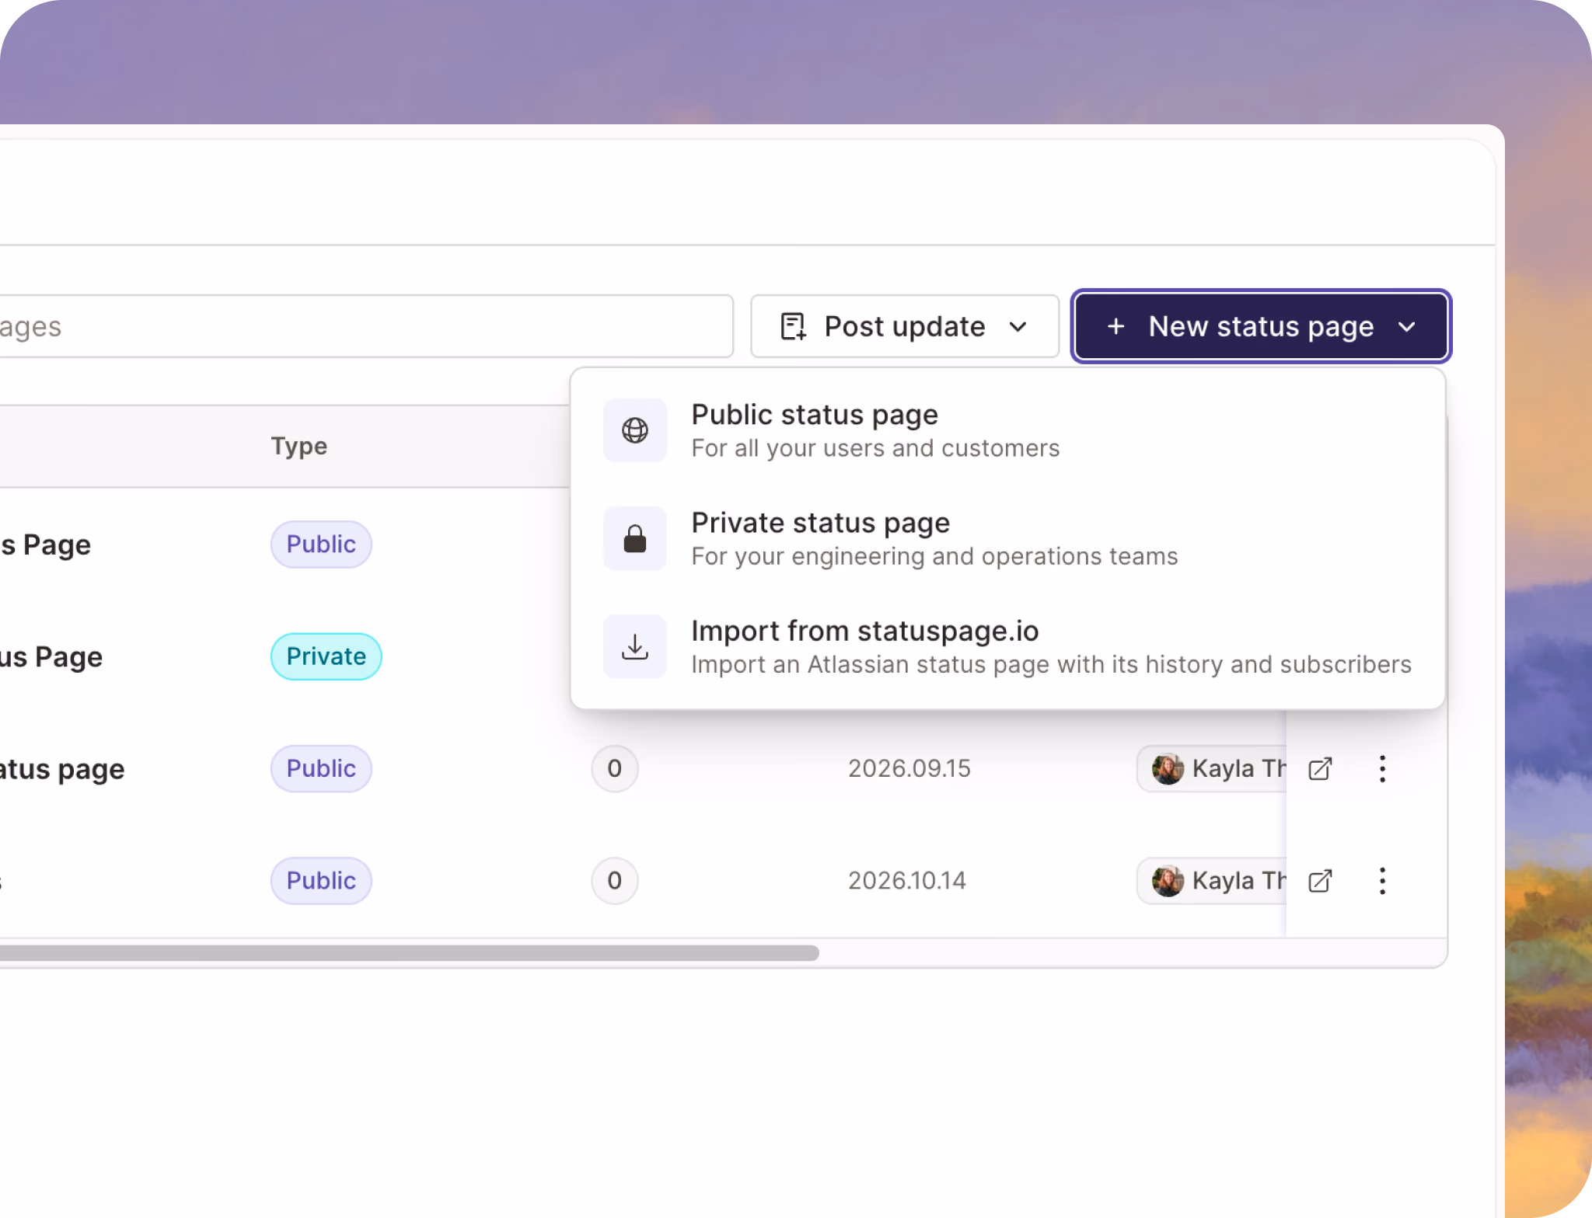Click the download import icon
Screen dimensions: 1592x1218
point(635,646)
